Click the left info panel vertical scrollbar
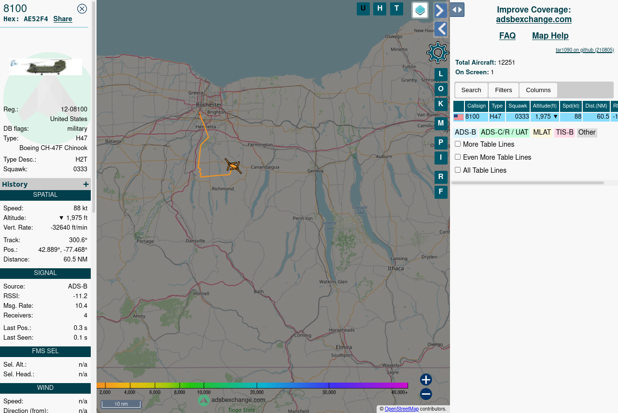Screen dimensions: 618x413 point(94,106)
